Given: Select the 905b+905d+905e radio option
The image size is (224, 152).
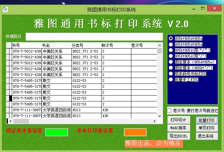Looking at the screenshot, I should coord(171,38).
